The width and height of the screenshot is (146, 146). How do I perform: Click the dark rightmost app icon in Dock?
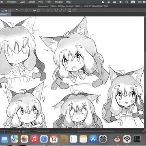tap(137, 139)
